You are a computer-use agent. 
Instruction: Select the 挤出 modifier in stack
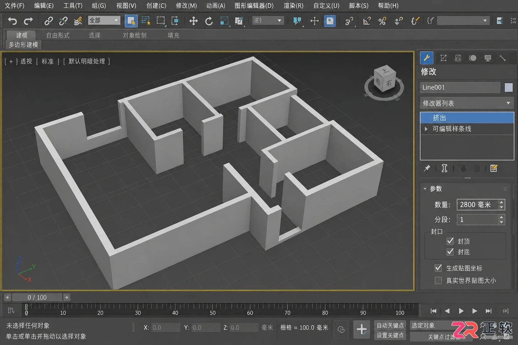(x=467, y=118)
